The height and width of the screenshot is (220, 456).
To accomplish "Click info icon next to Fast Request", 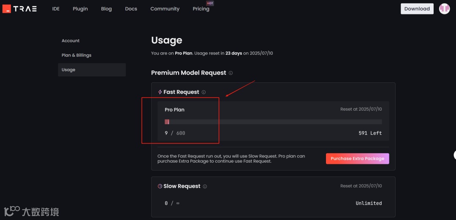I will pyautogui.click(x=204, y=92).
